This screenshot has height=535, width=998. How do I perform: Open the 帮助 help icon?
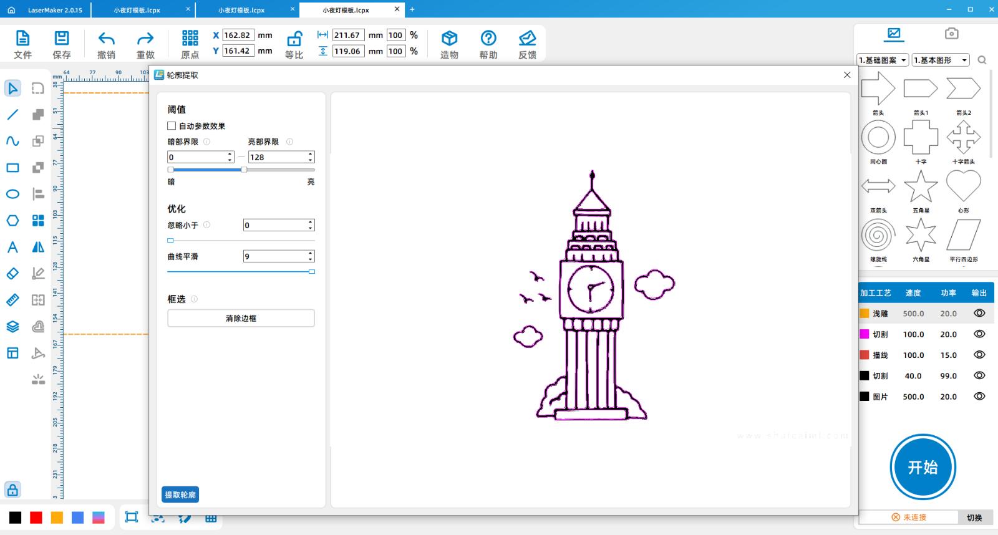(488, 39)
